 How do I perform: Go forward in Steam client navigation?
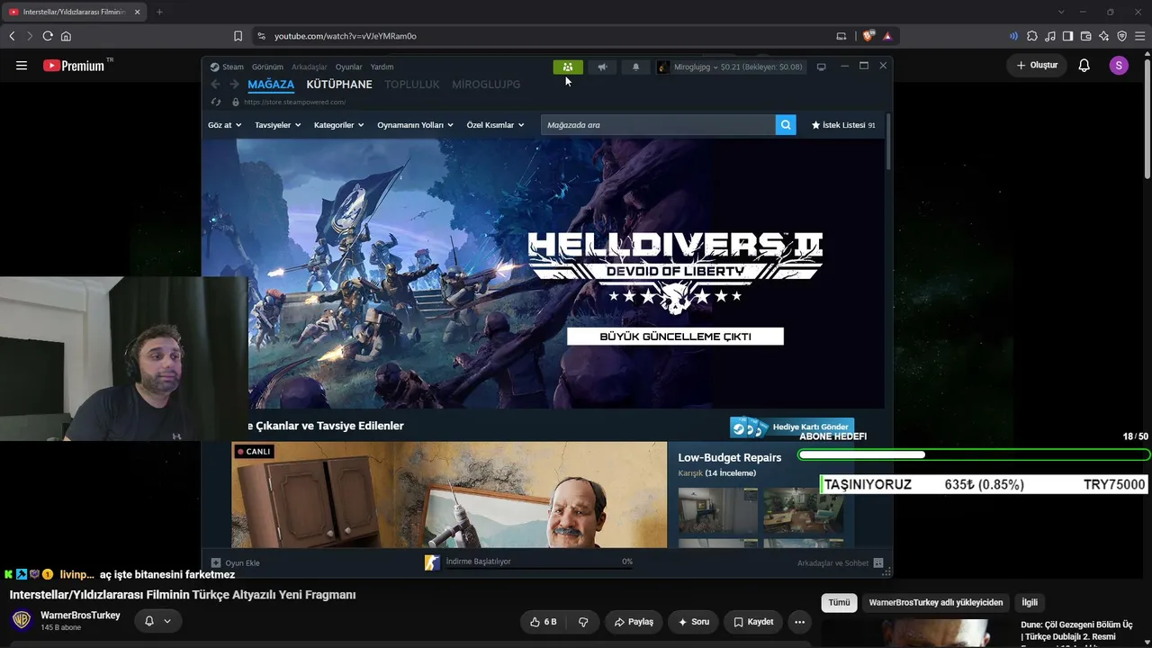pos(234,85)
